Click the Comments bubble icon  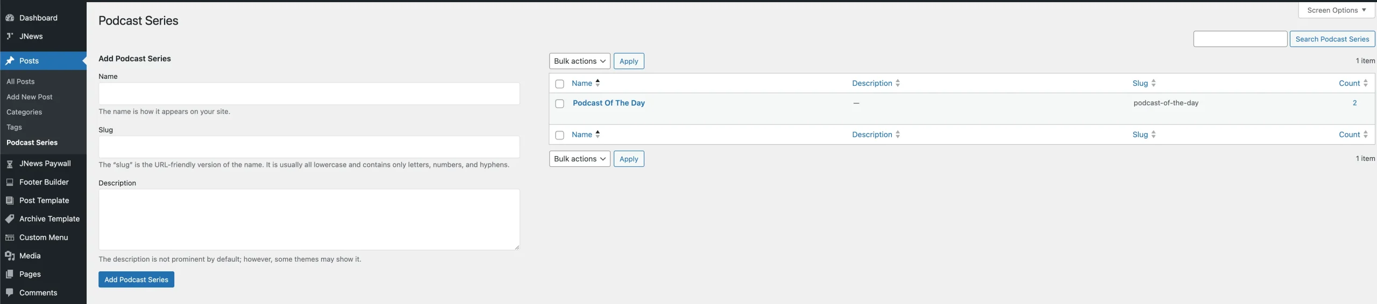tap(10, 293)
